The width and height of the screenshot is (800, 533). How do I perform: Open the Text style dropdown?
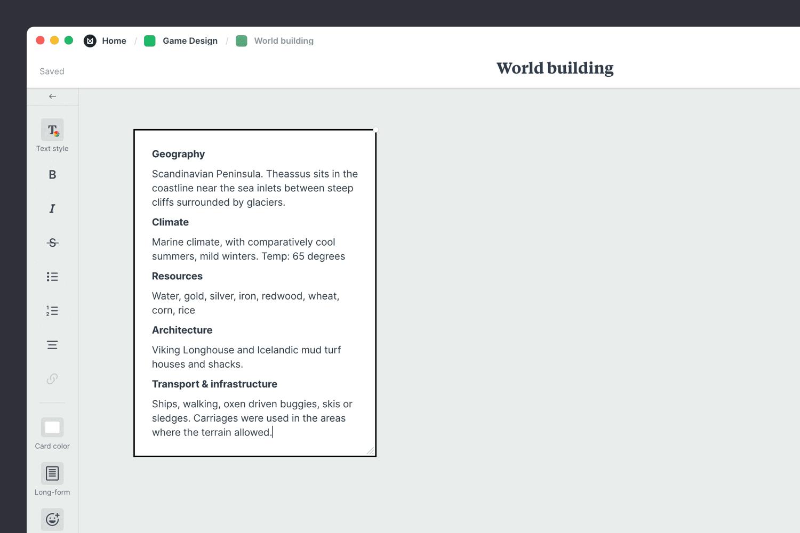point(52,130)
